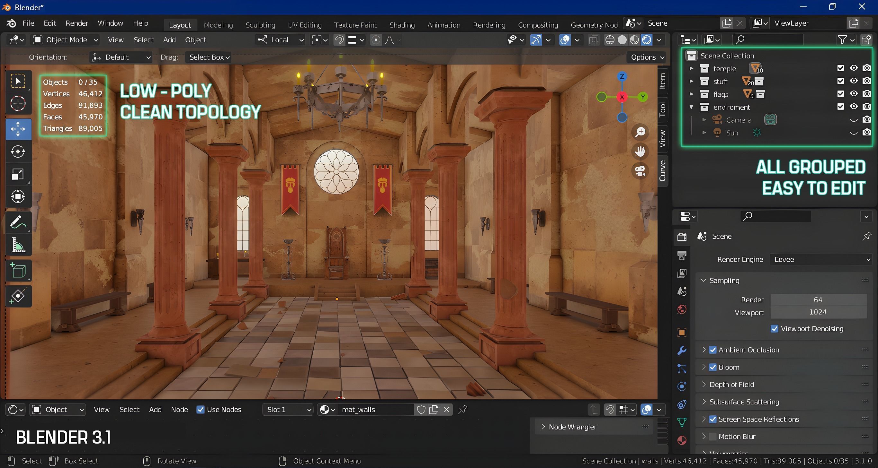
Task: Open Output Properties printer tab
Action: pos(682,255)
